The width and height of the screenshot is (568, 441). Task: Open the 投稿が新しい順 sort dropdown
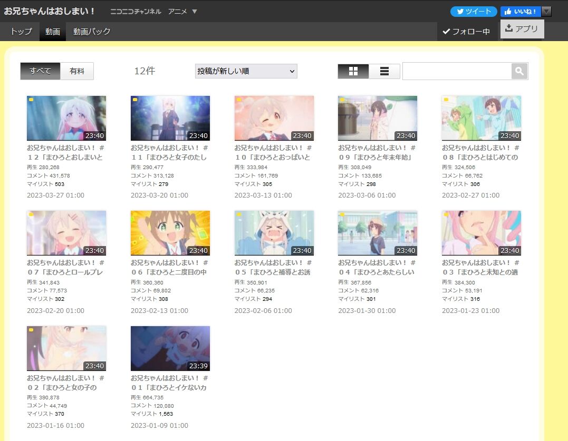coord(246,71)
